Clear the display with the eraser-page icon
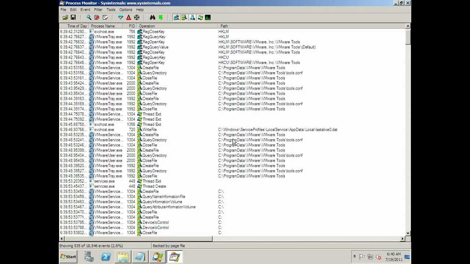The height and width of the screenshot is (264, 470). 105,17
